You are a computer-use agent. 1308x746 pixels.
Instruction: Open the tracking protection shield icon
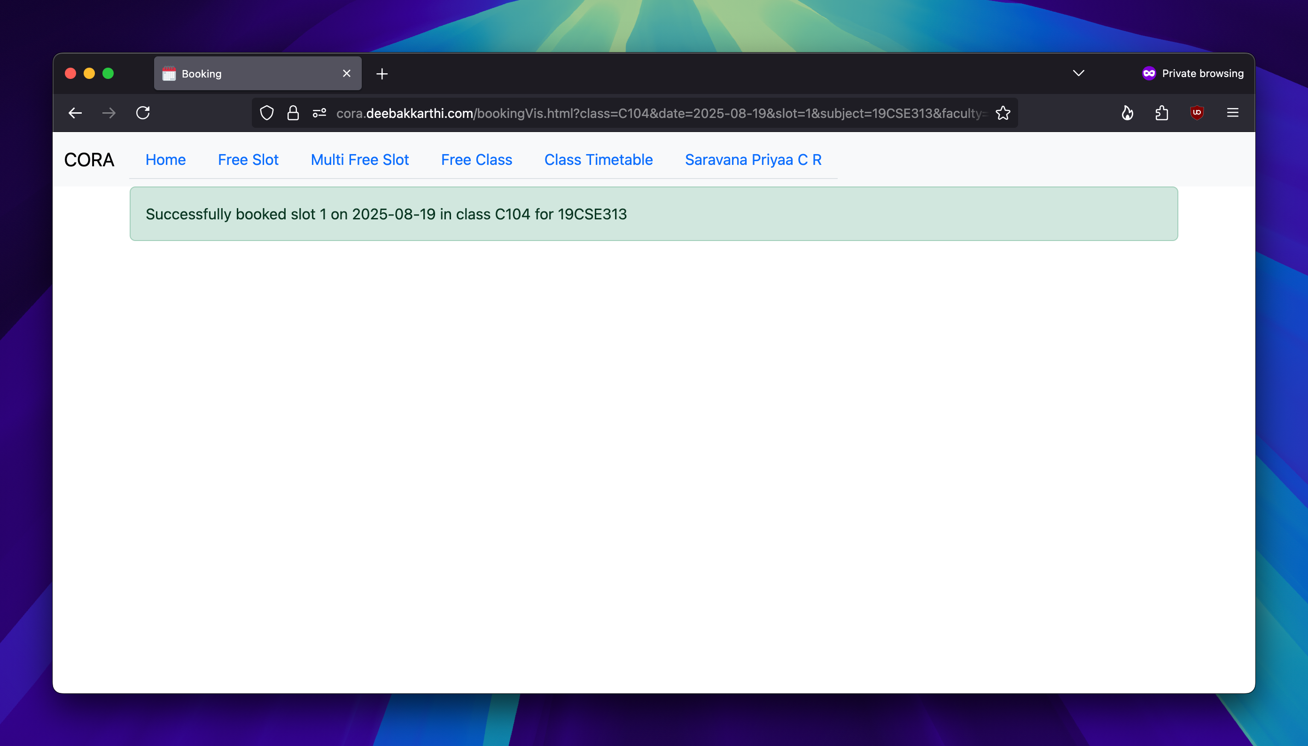tap(266, 113)
